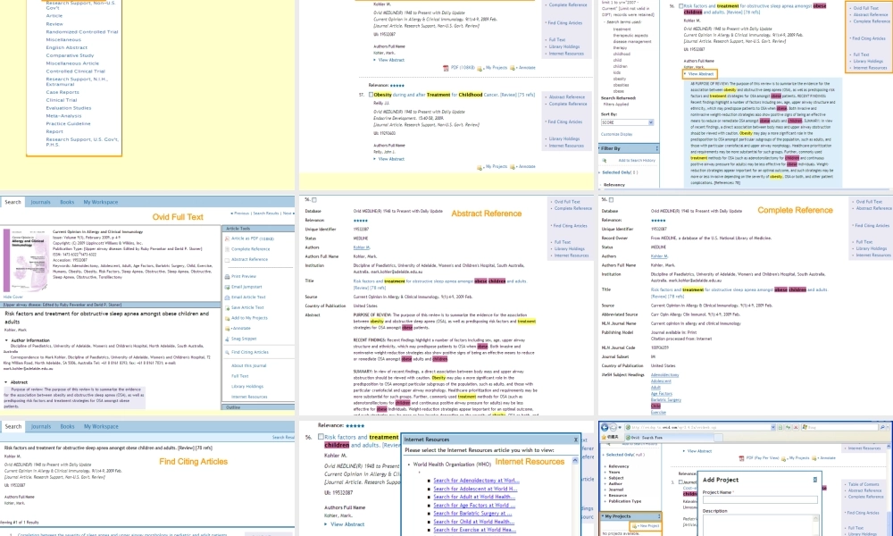Click the Email Jumpstart icon
Image resolution: width=893 pixels, height=536 pixels.
(226, 288)
